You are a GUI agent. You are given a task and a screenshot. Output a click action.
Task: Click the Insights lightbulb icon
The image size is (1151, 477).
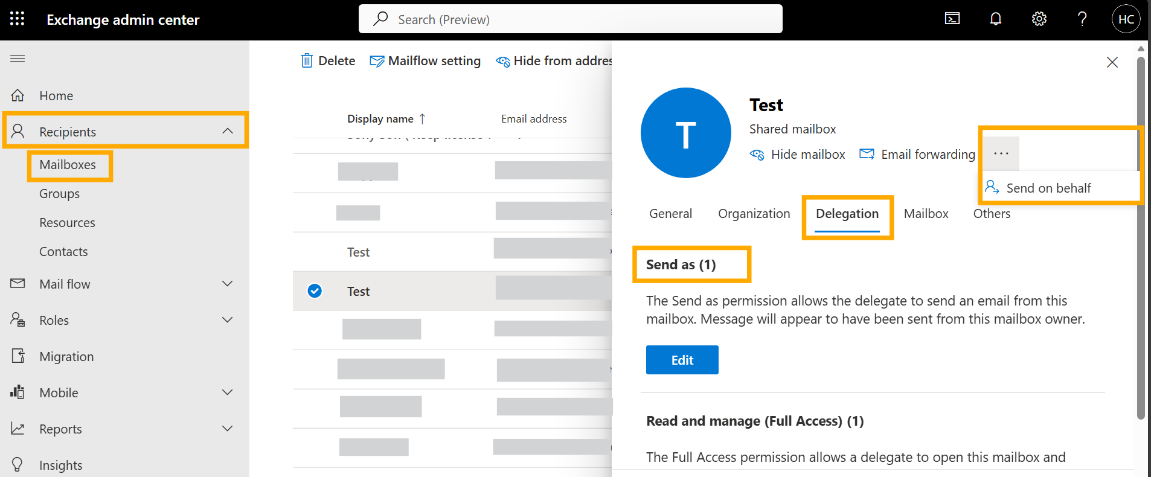[x=18, y=464]
